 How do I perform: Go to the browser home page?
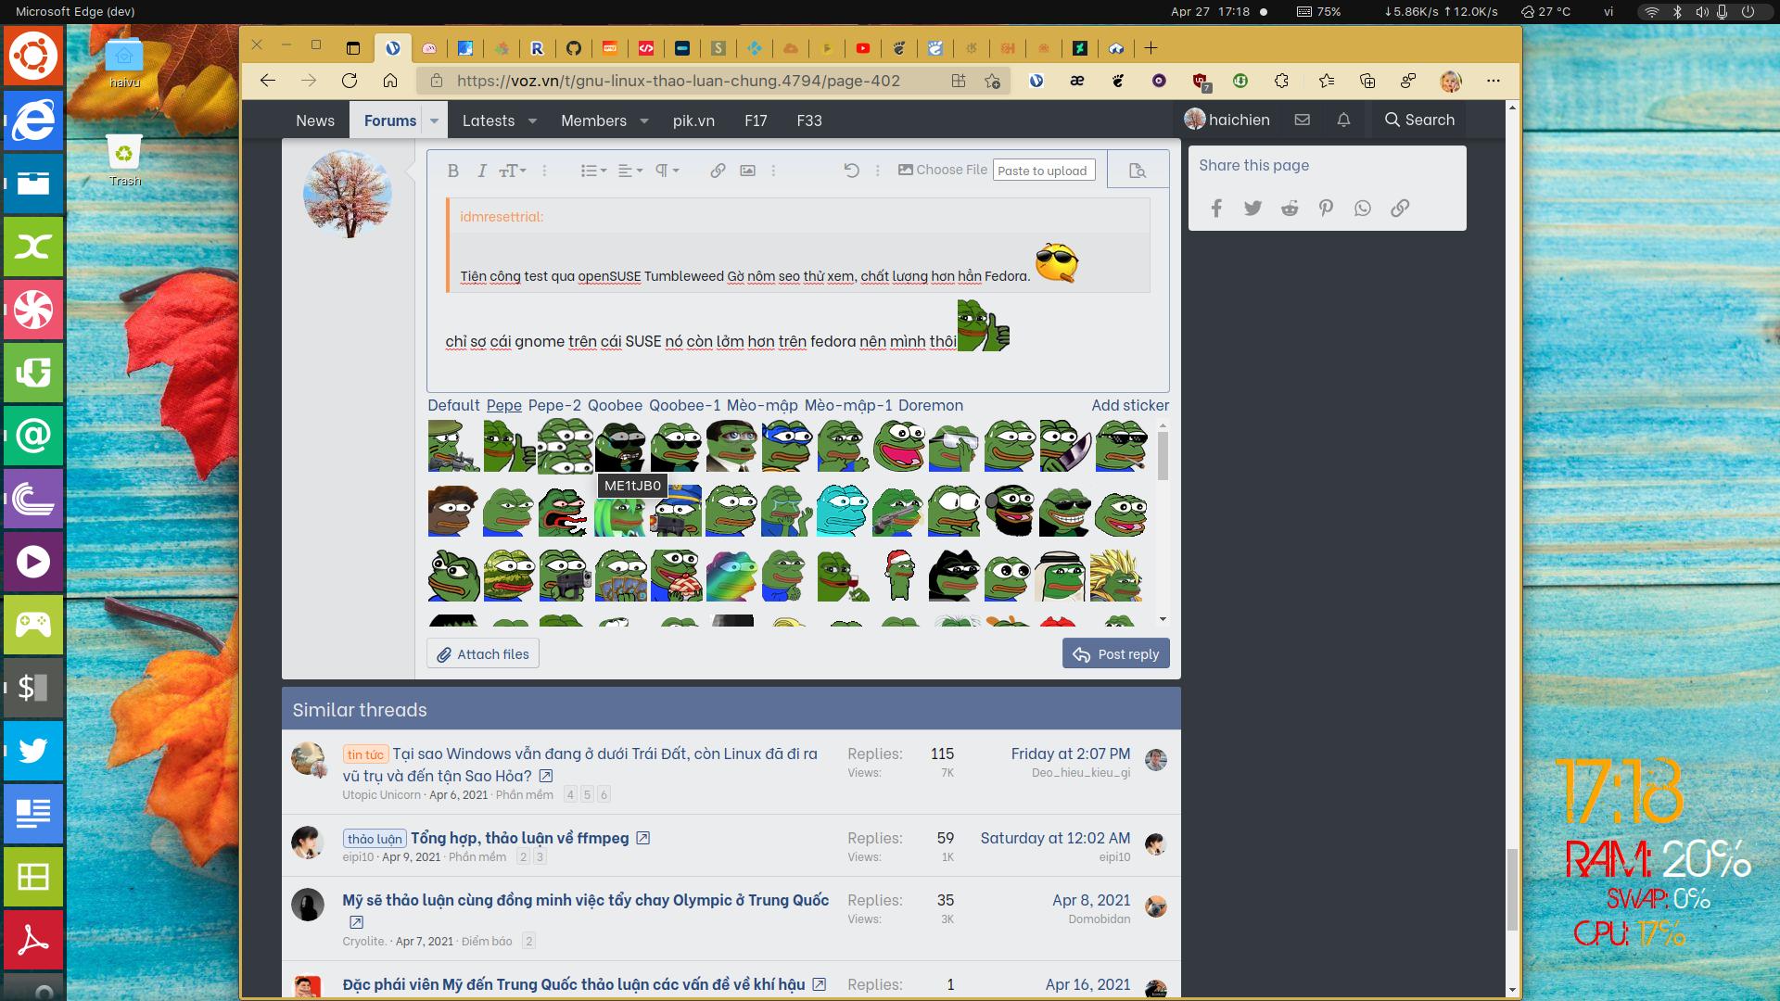(x=390, y=81)
